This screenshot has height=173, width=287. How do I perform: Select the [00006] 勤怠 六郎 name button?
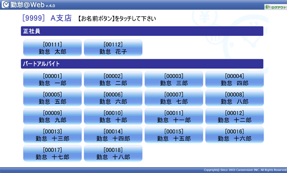[113, 98]
